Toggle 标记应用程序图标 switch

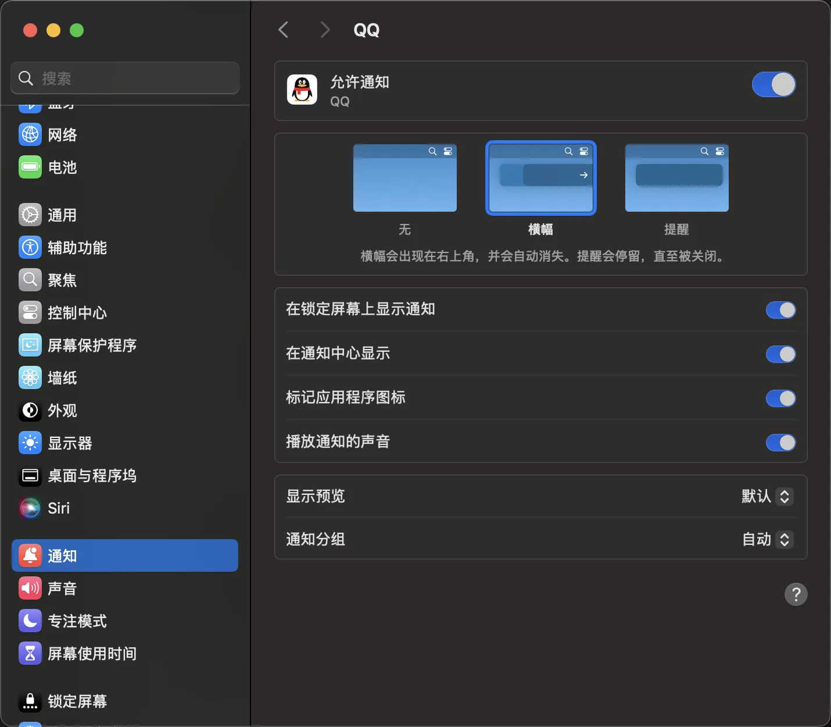780,398
